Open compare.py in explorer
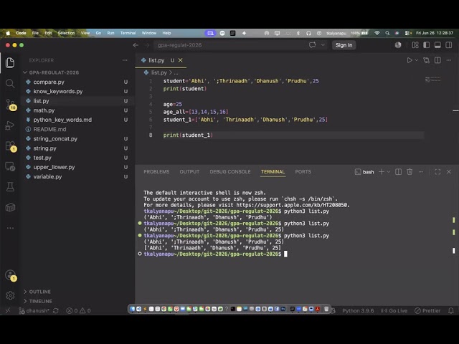459x344 pixels. point(49,82)
